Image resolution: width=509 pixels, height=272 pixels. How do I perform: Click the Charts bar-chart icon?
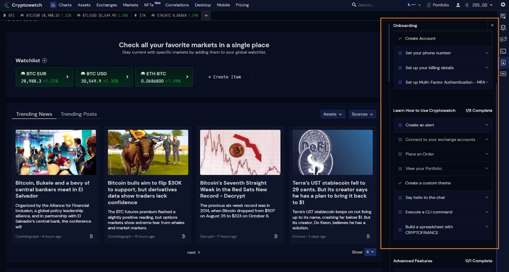pyautogui.click(x=53, y=5)
